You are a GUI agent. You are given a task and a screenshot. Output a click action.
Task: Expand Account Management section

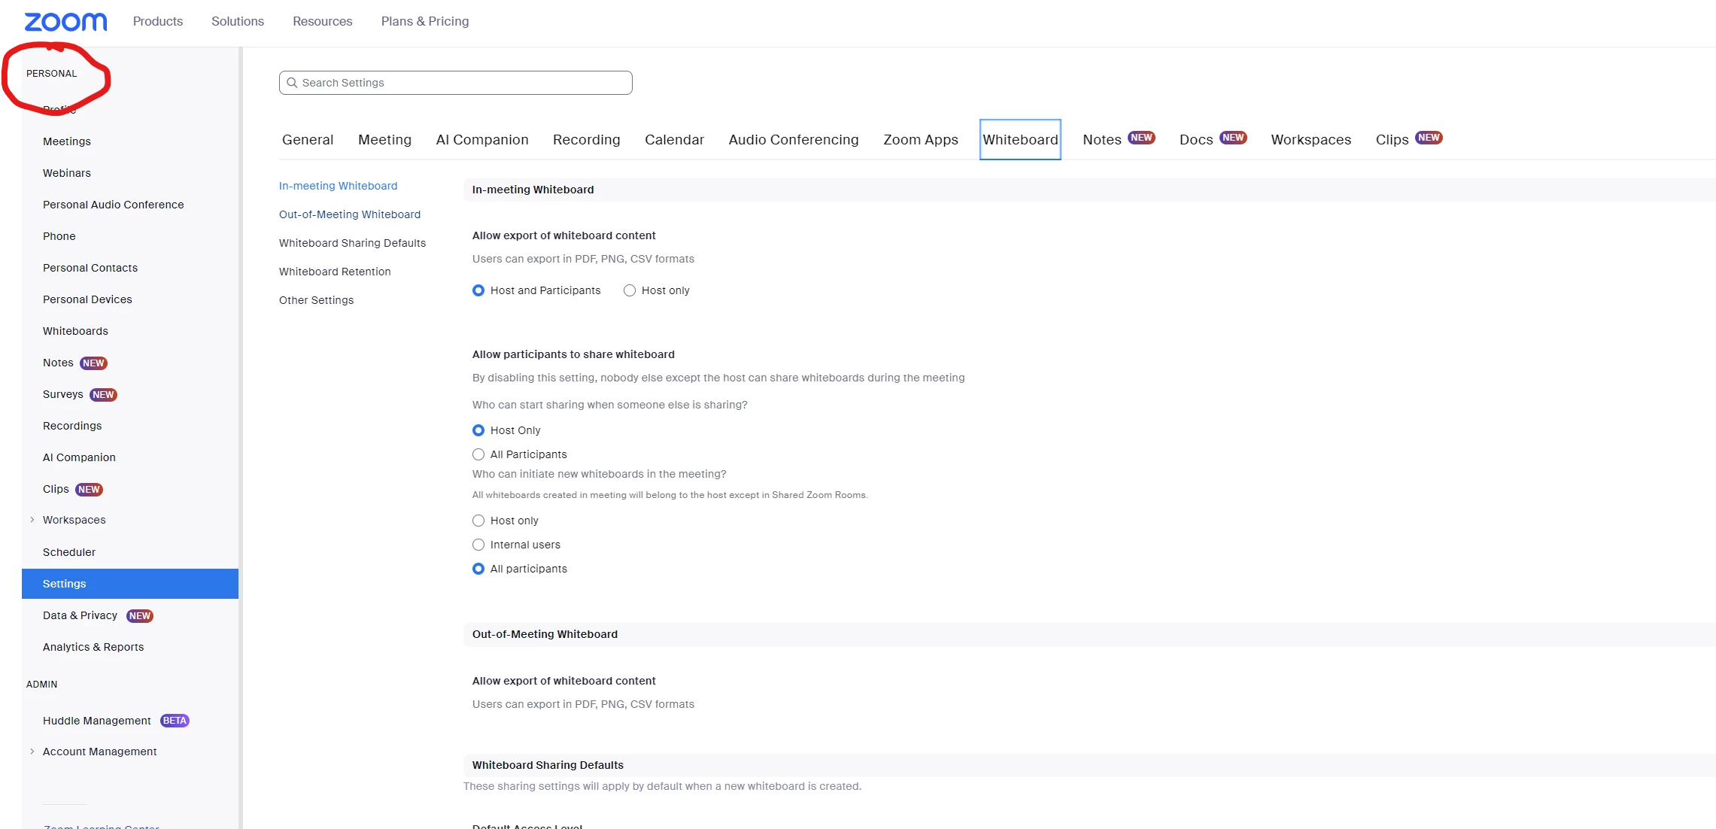tap(32, 752)
